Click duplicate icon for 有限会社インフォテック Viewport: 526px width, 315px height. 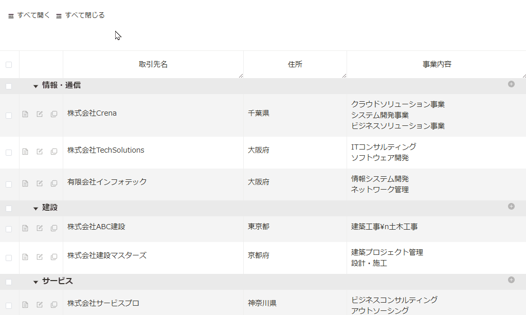[54, 183]
